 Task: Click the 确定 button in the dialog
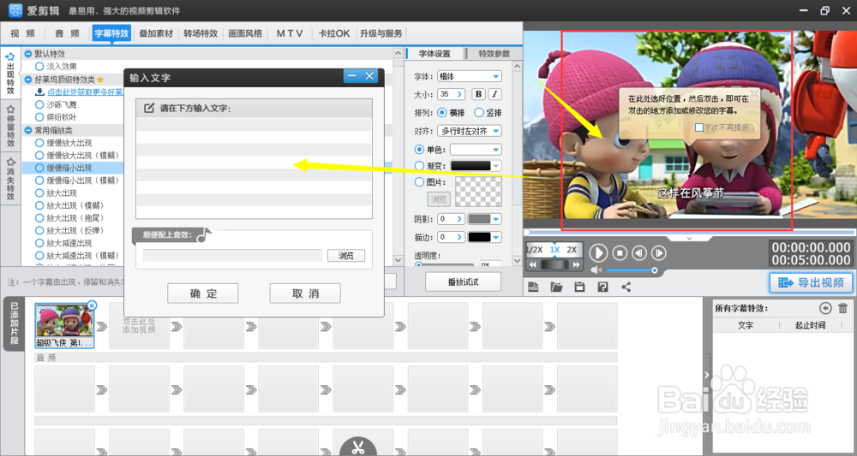203,293
